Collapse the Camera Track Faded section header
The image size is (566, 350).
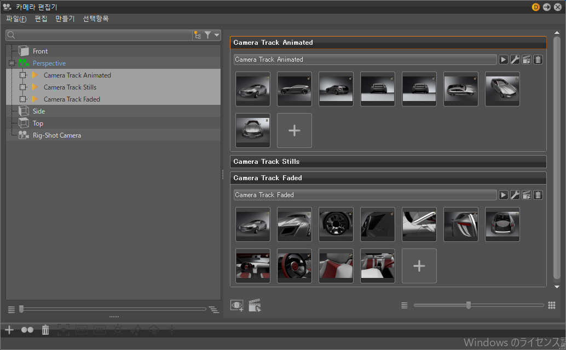click(388, 178)
